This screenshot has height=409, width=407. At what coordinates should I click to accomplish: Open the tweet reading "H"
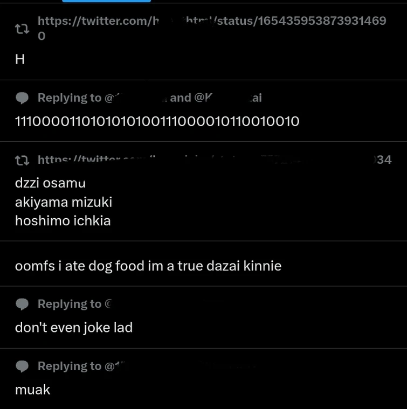(20, 59)
